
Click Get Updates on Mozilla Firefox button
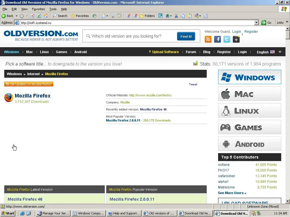(x=29, y=84)
